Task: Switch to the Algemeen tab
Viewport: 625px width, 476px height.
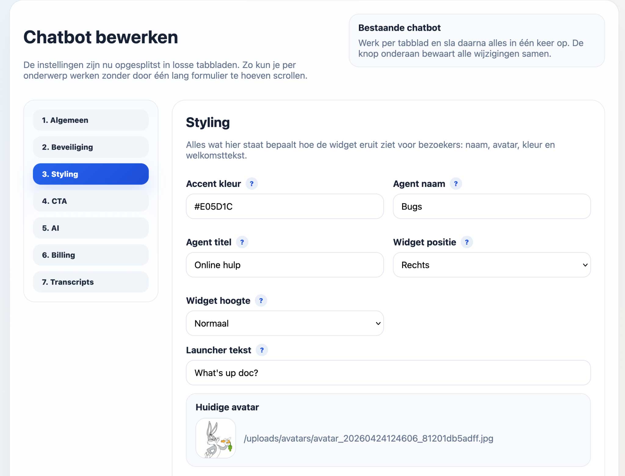Action: [x=91, y=120]
